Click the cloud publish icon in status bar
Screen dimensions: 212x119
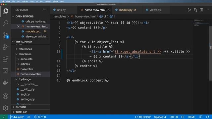[29, 117]
